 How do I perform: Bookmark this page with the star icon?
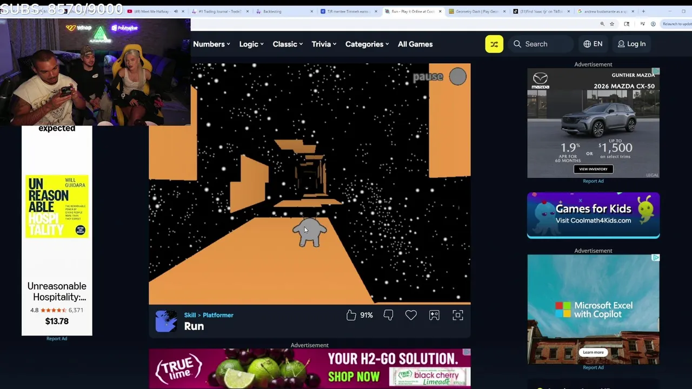coord(612,24)
